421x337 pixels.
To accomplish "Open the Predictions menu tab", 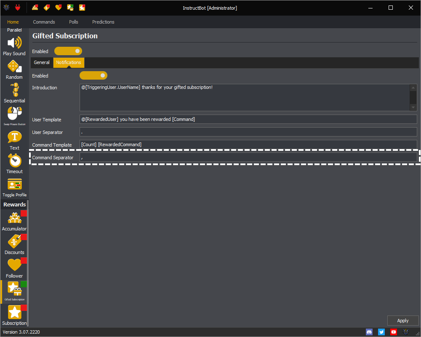I will pos(104,22).
